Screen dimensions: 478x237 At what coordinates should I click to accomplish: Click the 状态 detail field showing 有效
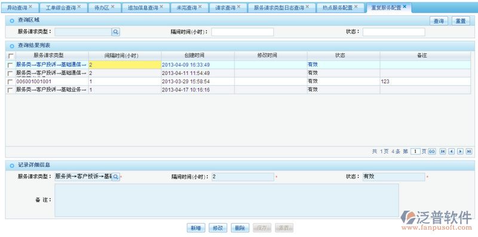(x=394, y=177)
